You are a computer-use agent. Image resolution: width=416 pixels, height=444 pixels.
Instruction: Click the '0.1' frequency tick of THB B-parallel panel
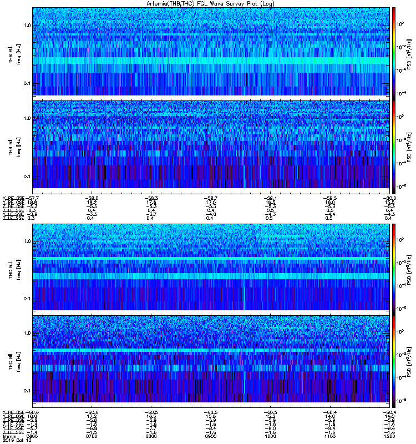coord(27,176)
